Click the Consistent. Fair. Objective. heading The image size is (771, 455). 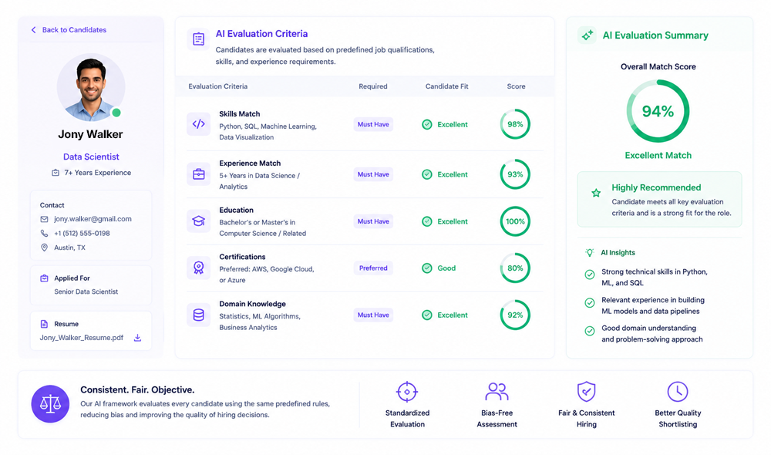point(137,389)
